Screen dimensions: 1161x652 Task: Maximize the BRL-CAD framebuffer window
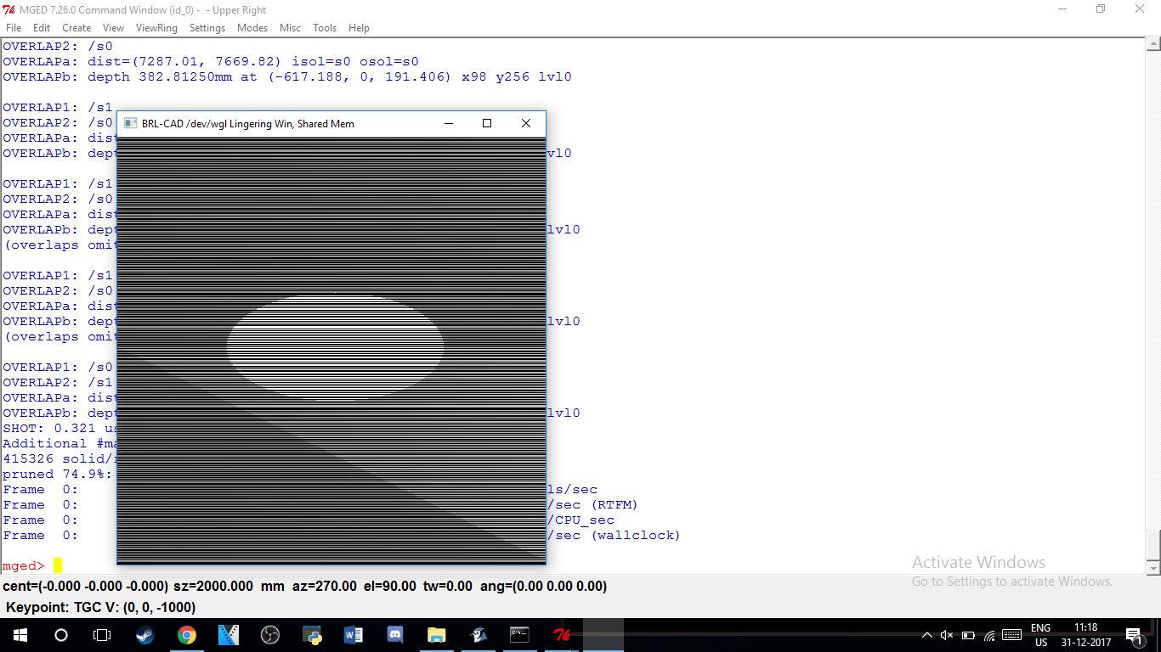click(x=487, y=123)
